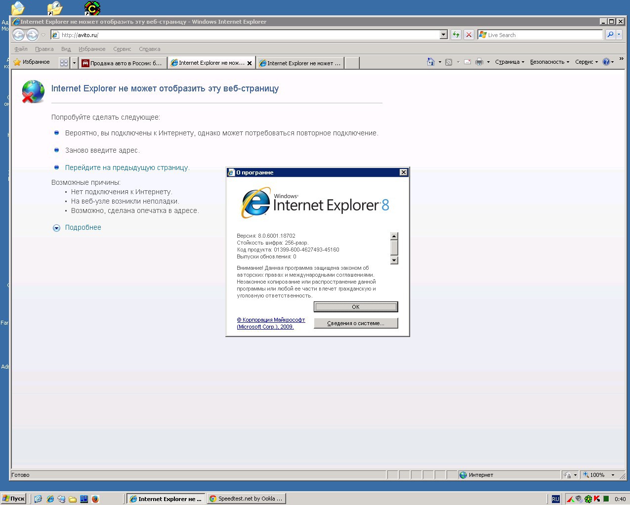630x505 pixels.
Task: Click the avito.ru address bar field
Action: point(245,35)
